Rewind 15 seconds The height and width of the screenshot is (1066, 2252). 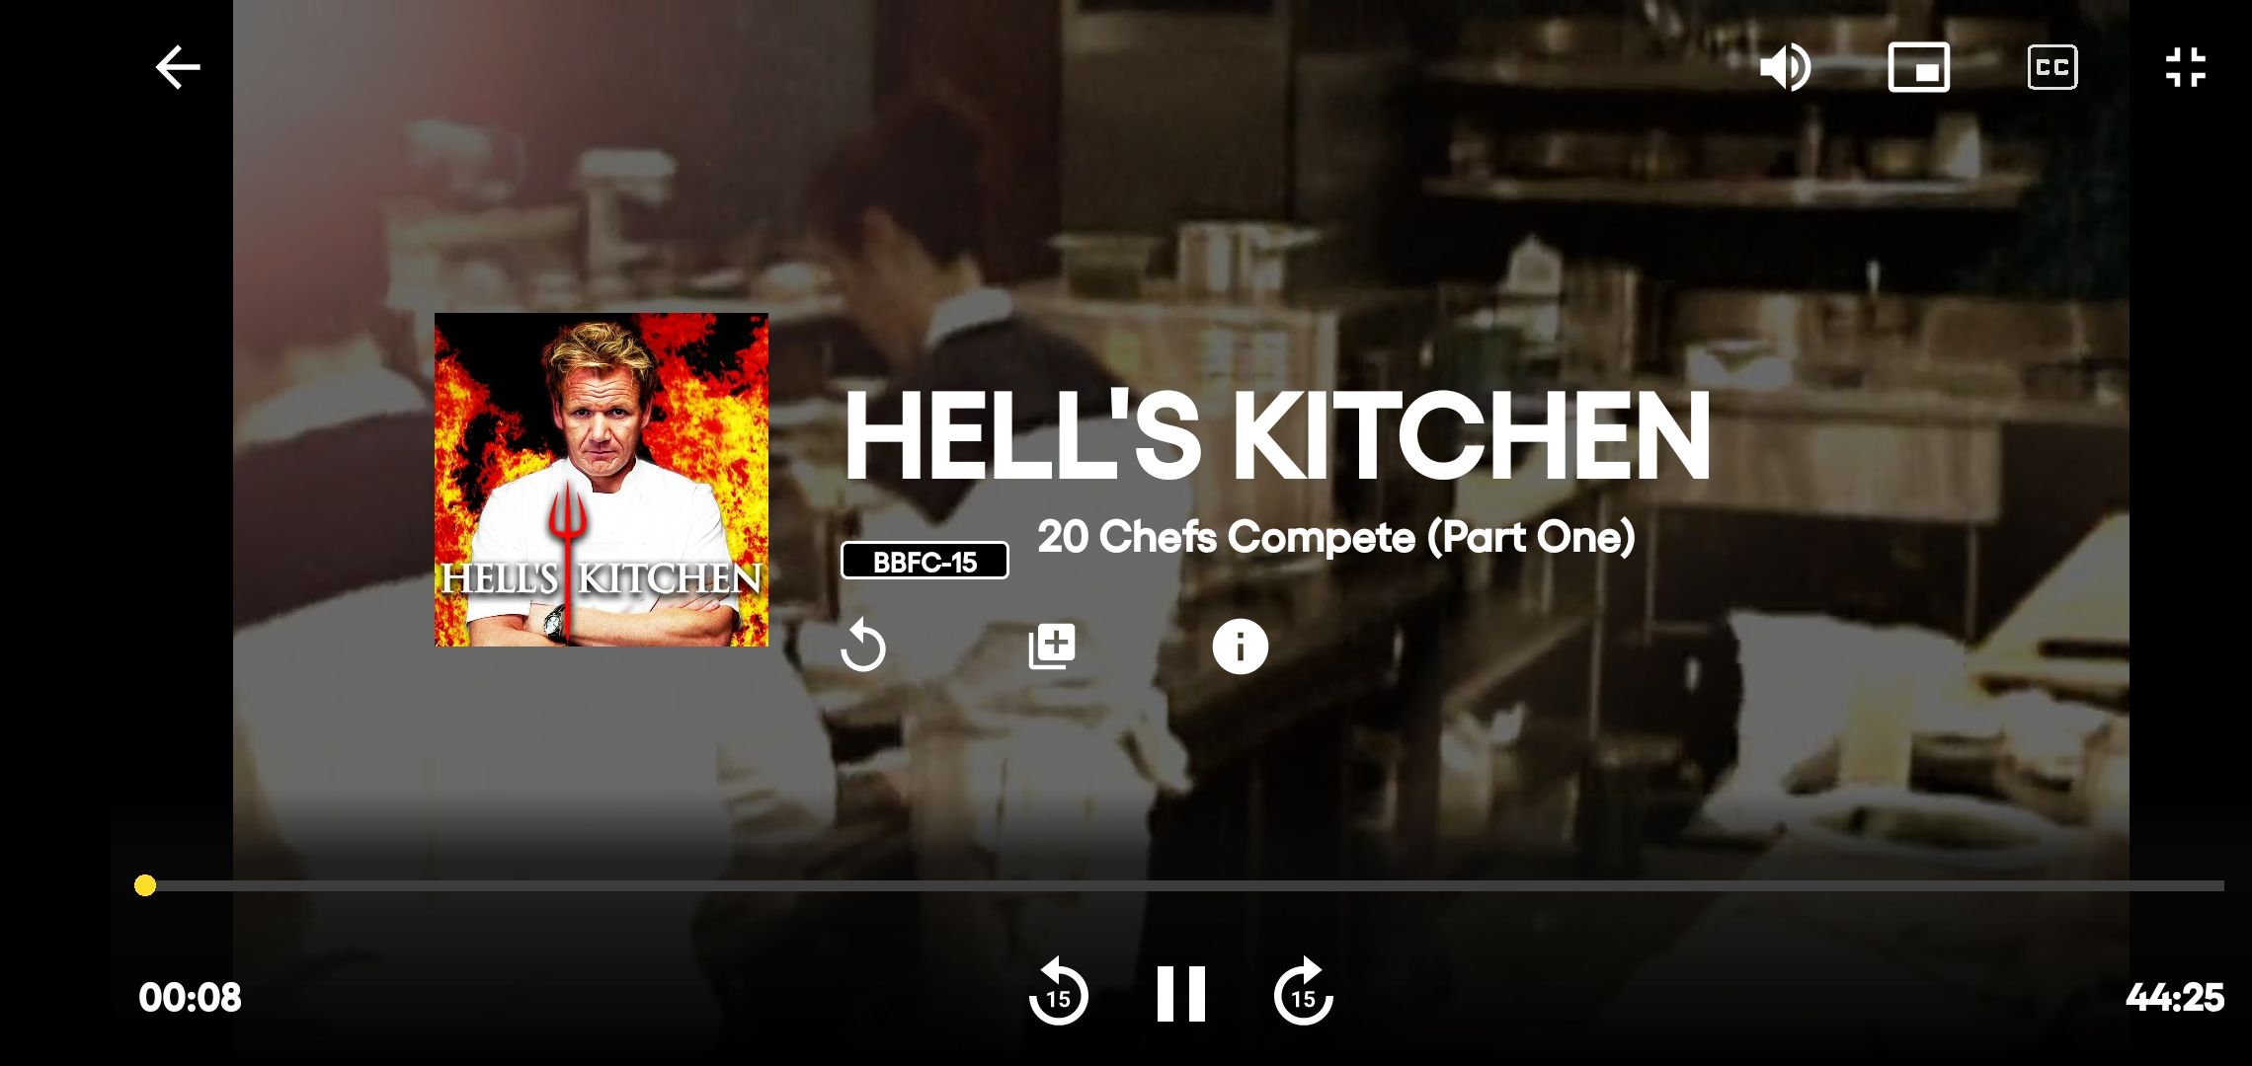pos(1058,991)
